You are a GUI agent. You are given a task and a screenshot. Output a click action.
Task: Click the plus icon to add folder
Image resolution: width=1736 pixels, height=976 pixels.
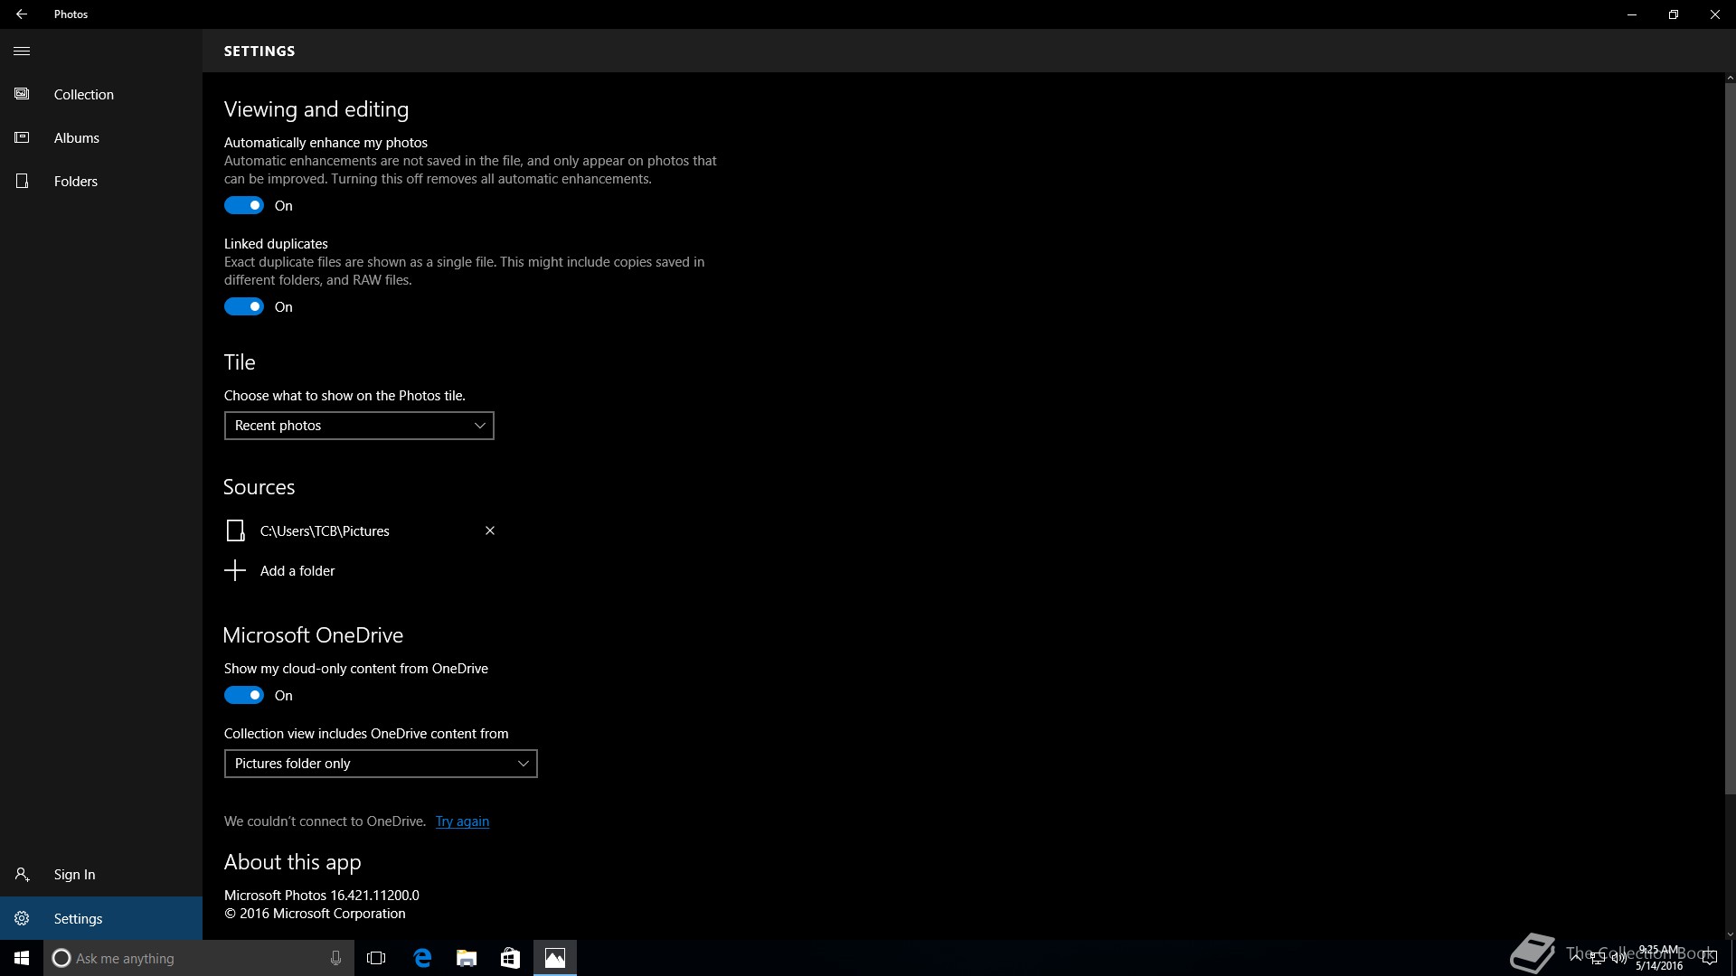coord(235,570)
